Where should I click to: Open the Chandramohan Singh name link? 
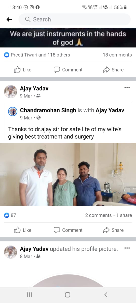[48, 110]
